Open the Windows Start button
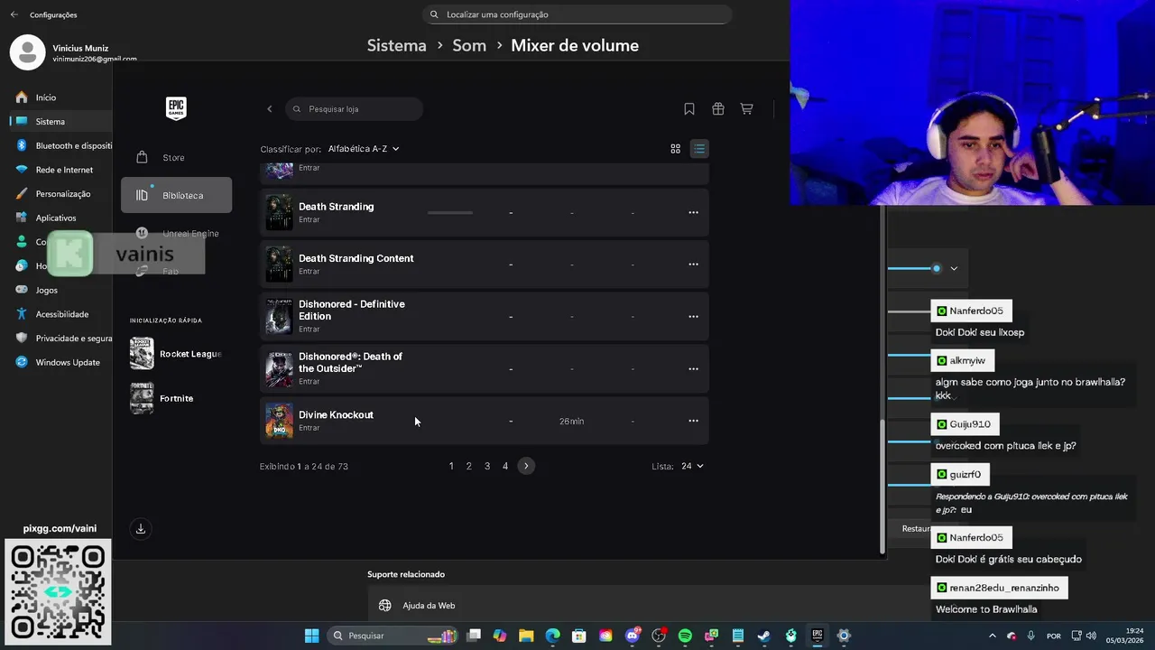Screen dimensions: 1155x650 tap(311, 636)
